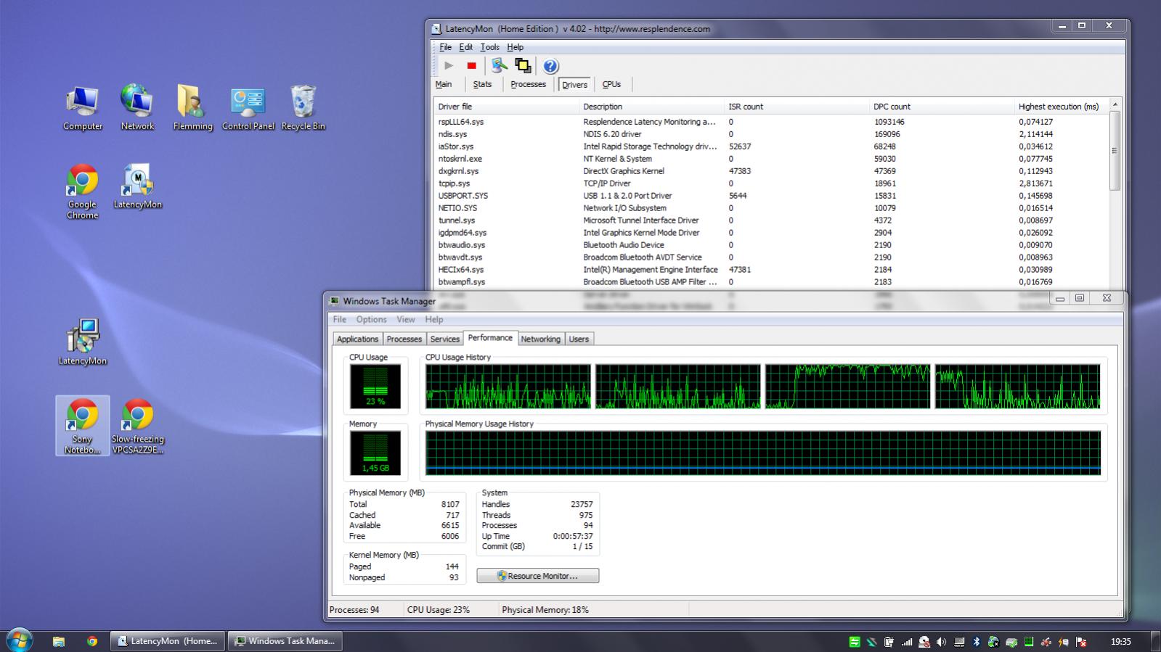
Task: Click Windows Task Manager taskbar button
Action: pyautogui.click(x=285, y=641)
